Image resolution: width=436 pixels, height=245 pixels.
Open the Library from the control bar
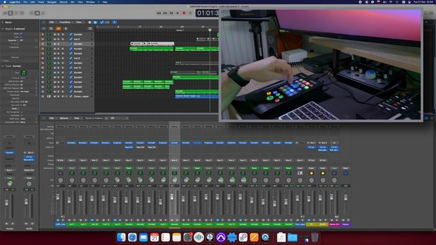(x=5, y=13)
